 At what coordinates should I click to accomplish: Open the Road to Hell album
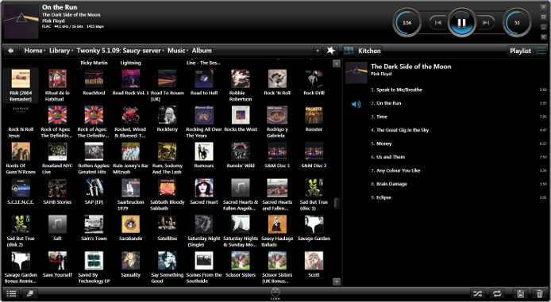(204, 82)
